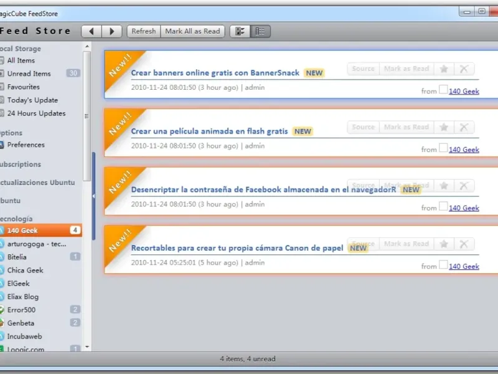This screenshot has height=374, width=498.
Task: Collapse the Tecnología subscriptions group
Action: (x=17, y=219)
